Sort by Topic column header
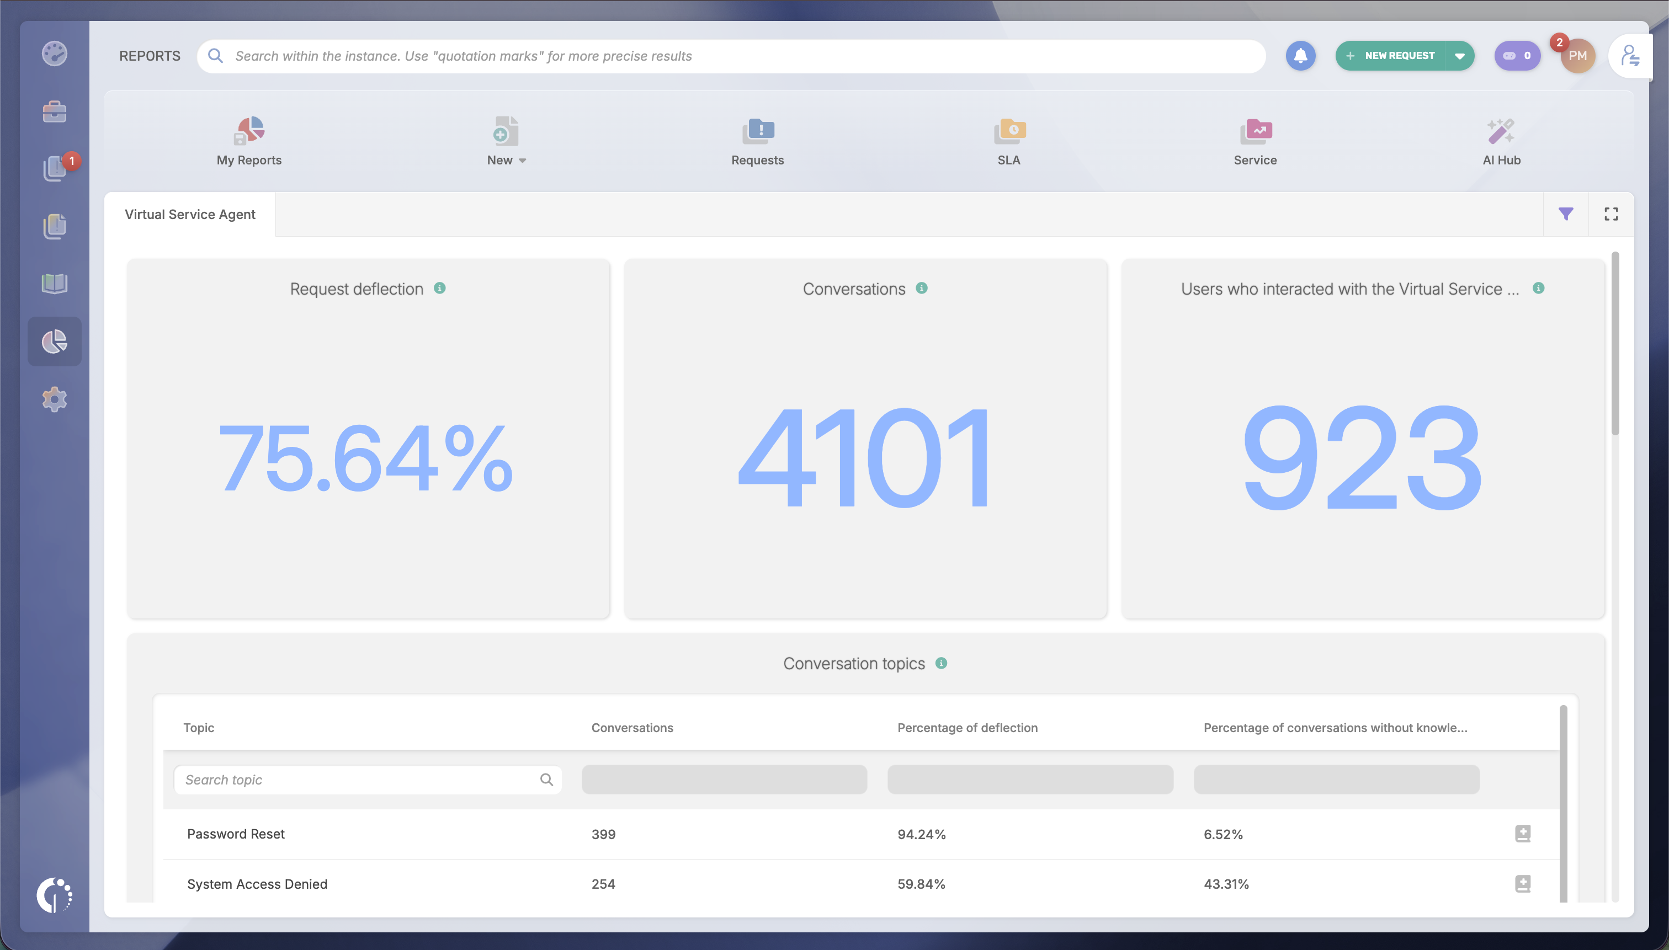 point(199,727)
